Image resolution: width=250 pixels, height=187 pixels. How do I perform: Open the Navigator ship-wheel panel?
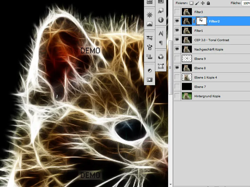coord(149,15)
